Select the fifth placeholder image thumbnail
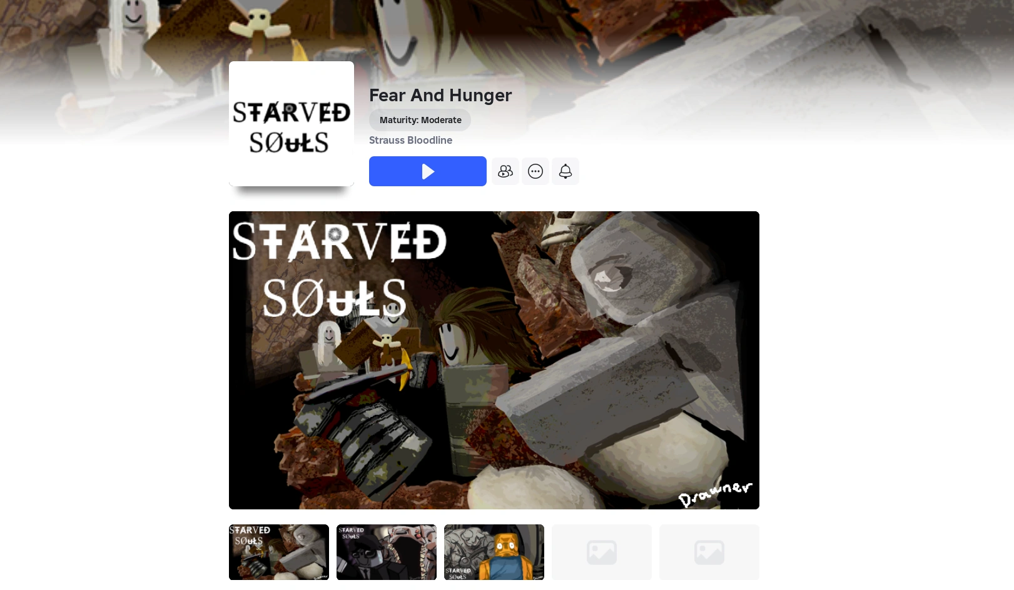This screenshot has width=1014, height=590. [709, 552]
